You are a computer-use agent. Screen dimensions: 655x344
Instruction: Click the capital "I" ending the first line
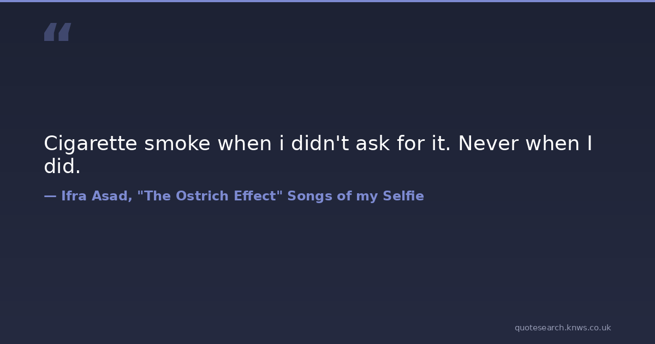[589, 144]
